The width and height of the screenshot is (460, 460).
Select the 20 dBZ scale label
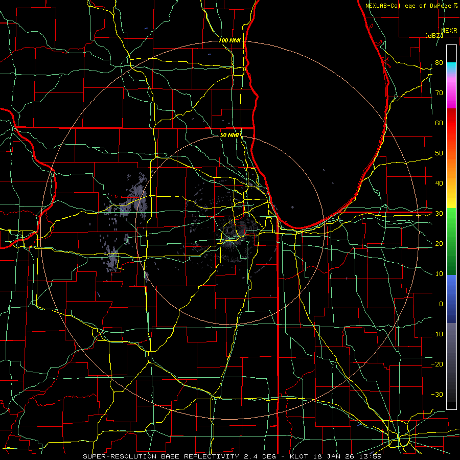pyautogui.click(x=439, y=243)
